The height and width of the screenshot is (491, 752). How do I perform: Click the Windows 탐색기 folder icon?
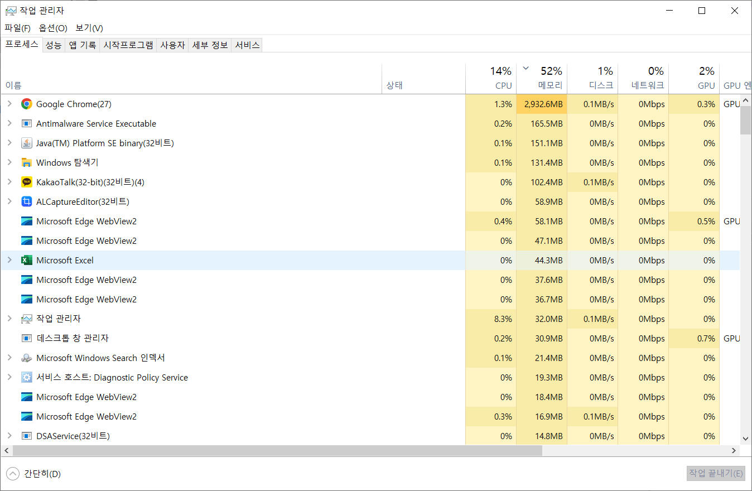click(x=26, y=162)
